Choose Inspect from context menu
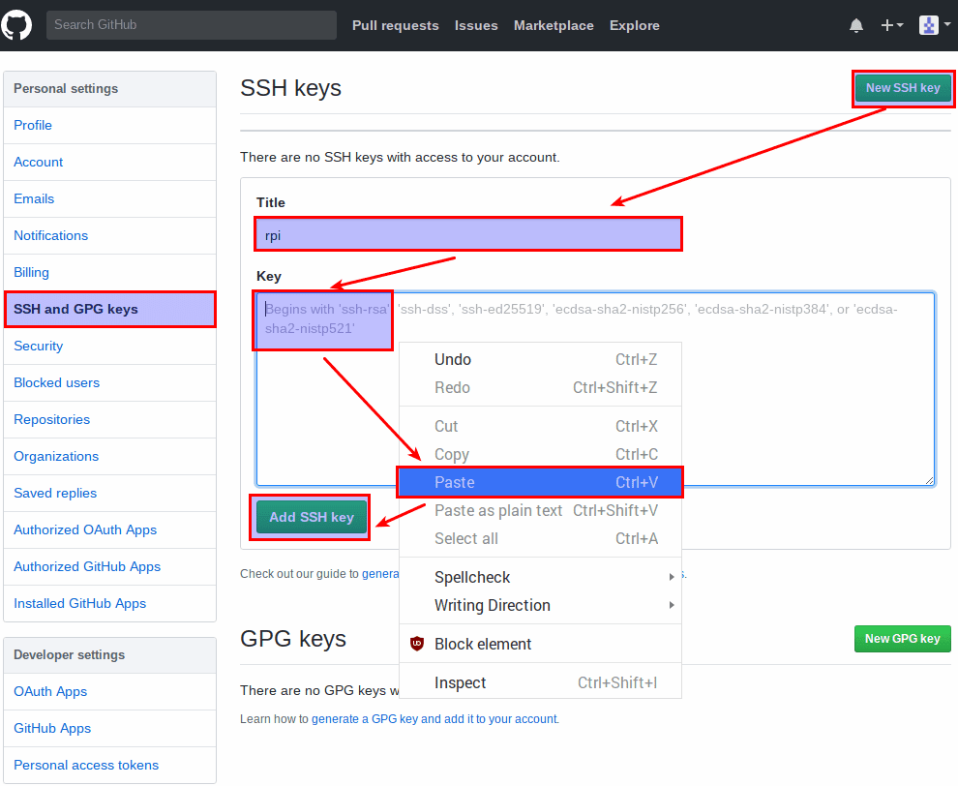 [540, 682]
